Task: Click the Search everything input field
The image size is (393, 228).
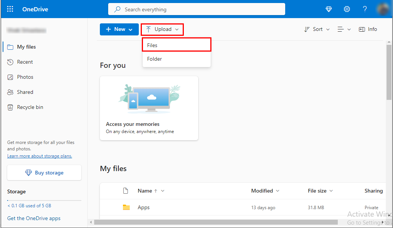Action: [x=197, y=9]
